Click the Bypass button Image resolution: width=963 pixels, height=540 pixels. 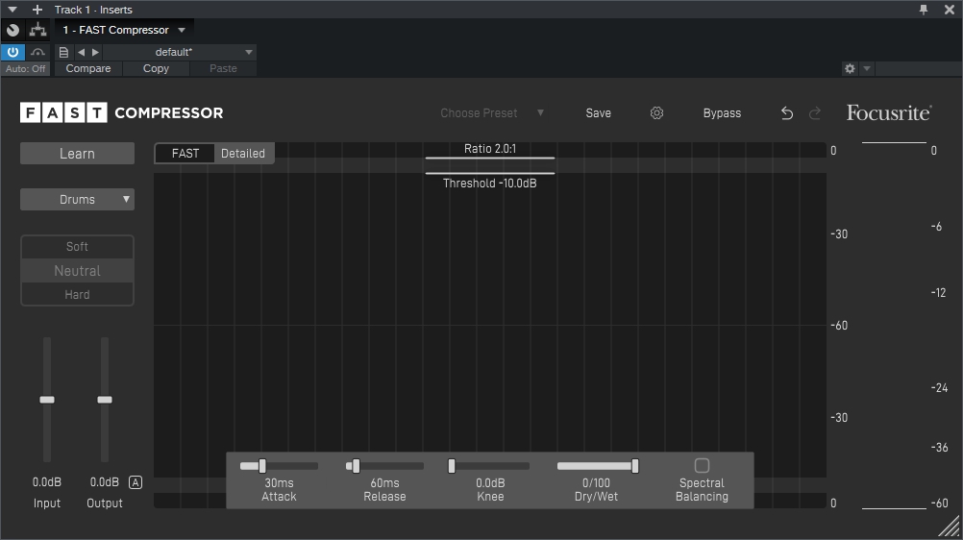click(x=722, y=113)
